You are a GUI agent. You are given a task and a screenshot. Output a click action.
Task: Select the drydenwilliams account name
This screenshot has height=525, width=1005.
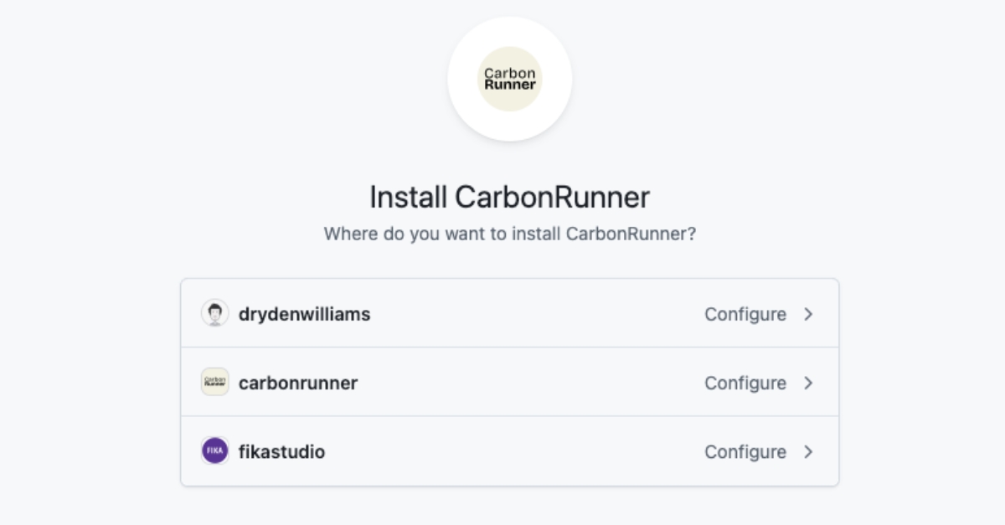[304, 314]
